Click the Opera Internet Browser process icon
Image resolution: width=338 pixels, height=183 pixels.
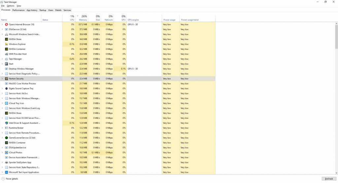tap(7, 24)
